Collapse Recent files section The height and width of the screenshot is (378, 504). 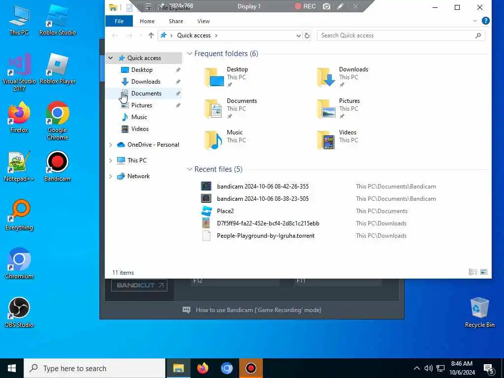(189, 169)
